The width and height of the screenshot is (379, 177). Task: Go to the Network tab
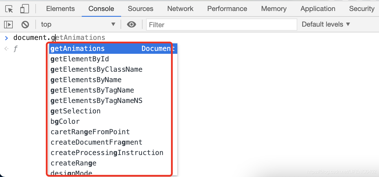[x=180, y=9]
